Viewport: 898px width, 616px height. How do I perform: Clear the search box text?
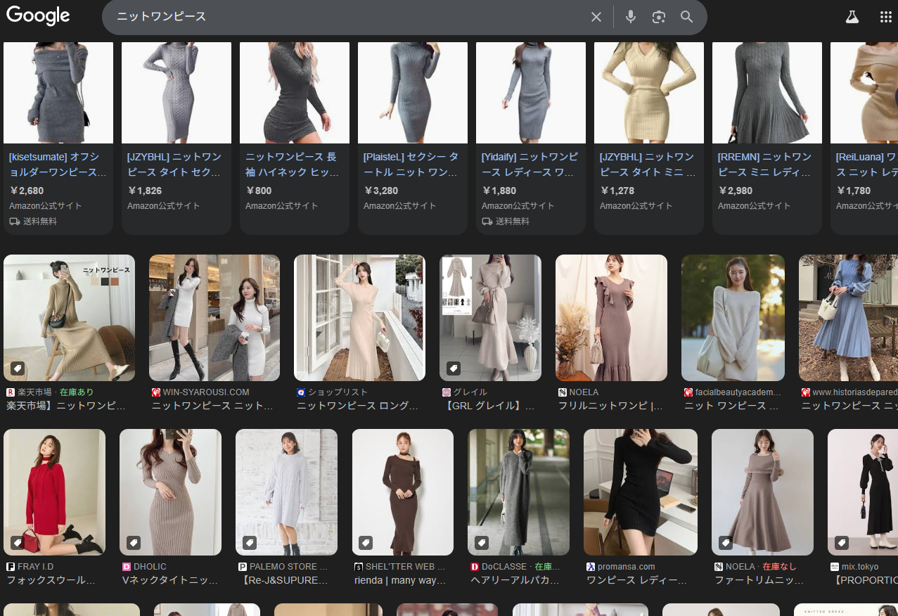click(x=596, y=17)
